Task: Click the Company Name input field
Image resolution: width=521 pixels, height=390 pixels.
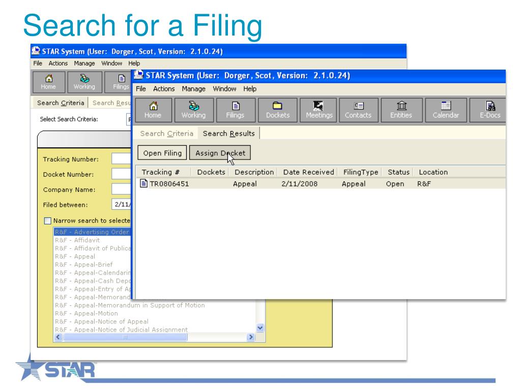Action: pyautogui.click(x=122, y=189)
